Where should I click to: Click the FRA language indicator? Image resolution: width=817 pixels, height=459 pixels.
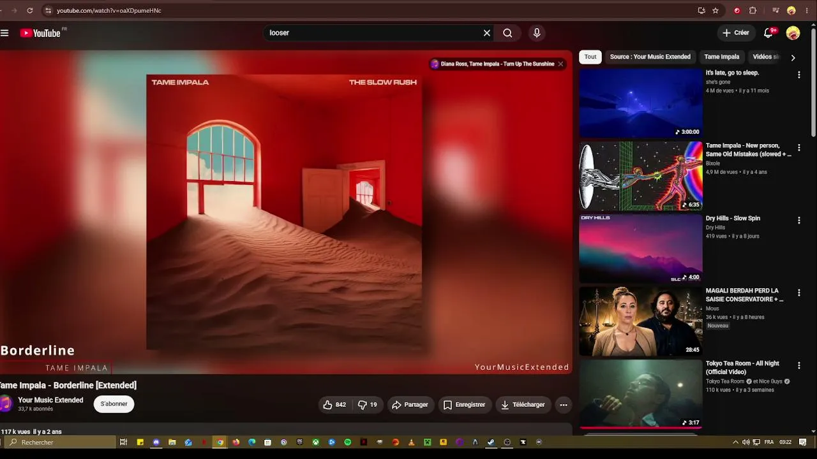769,442
